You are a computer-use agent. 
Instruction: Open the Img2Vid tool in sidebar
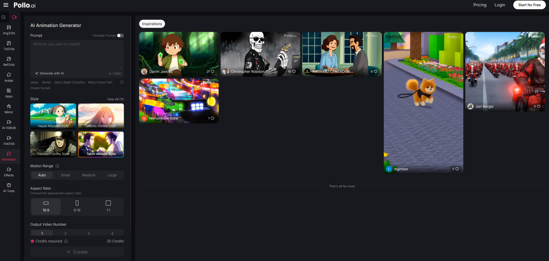pyautogui.click(x=9, y=30)
